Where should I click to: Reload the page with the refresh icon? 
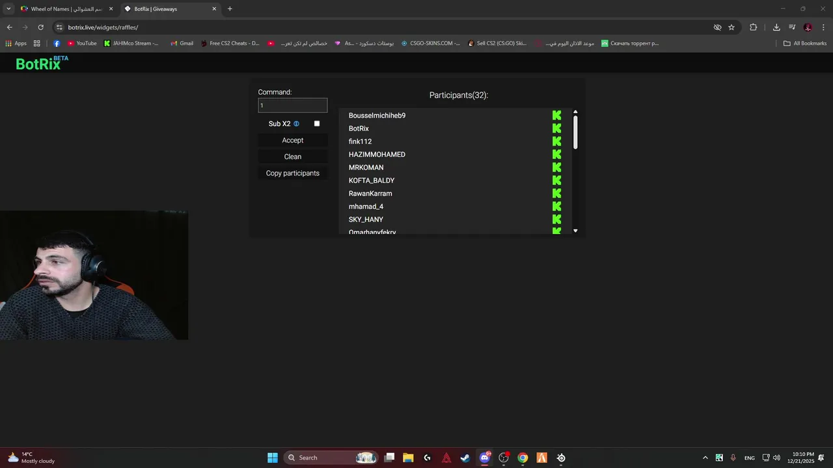pos(40,27)
